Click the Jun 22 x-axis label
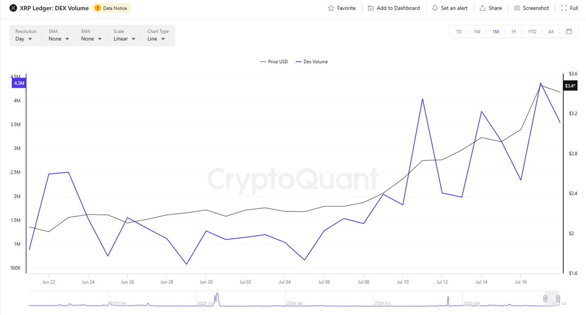This screenshot has height=315, width=586. click(48, 282)
